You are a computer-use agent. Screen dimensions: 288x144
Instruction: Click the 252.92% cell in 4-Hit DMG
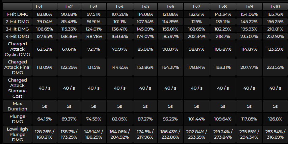(x=275, y=35)
